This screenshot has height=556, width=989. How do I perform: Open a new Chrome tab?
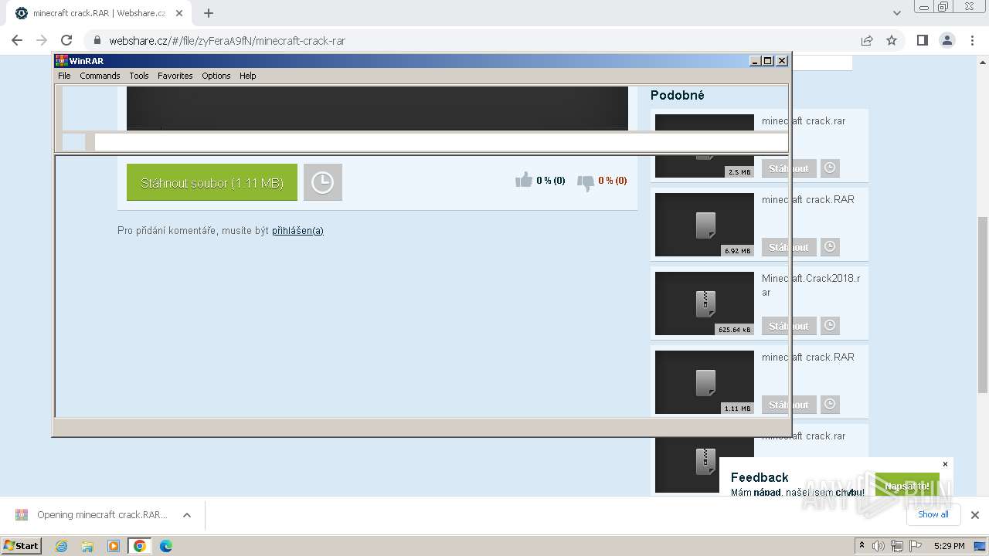tap(208, 13)
